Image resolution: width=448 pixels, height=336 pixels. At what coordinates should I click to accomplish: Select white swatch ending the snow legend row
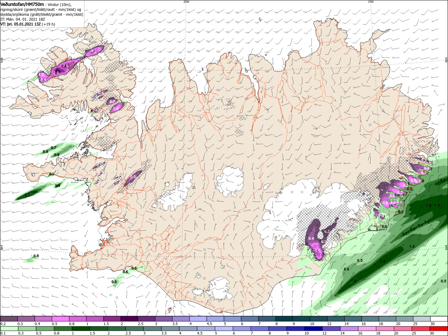439,319
